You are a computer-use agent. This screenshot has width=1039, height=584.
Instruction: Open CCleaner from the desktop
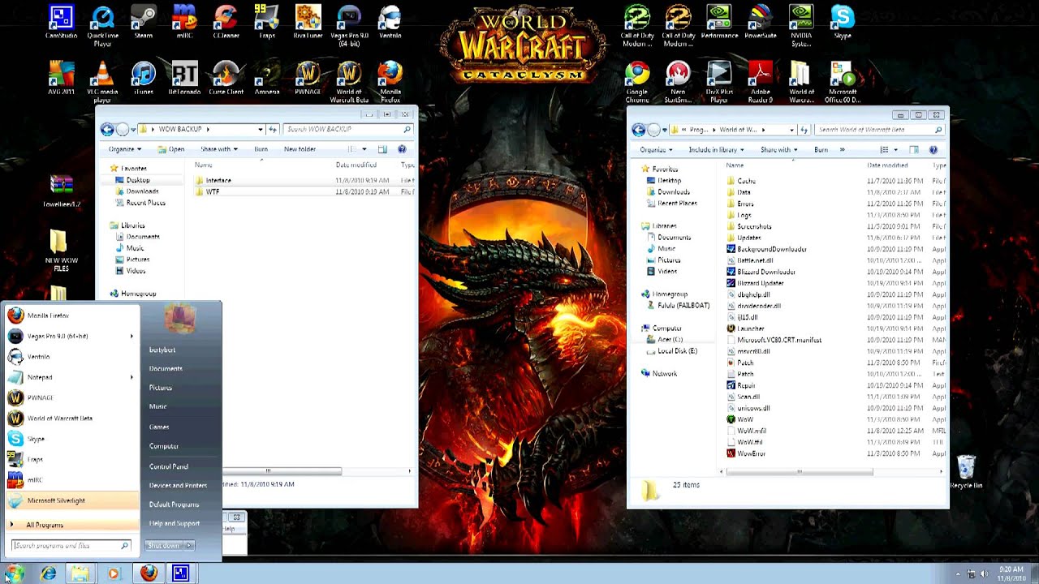click(x=226, y=22)
